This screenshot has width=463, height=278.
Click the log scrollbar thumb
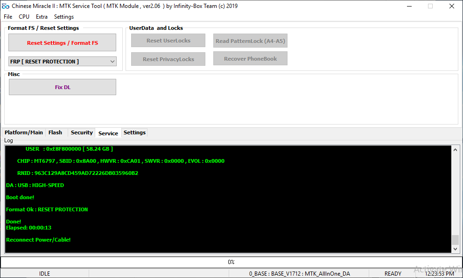point(456,240)
